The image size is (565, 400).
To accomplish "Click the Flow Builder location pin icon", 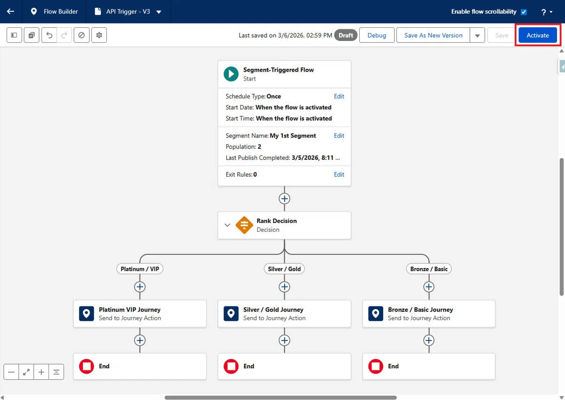I will click(x=34, y=11).
